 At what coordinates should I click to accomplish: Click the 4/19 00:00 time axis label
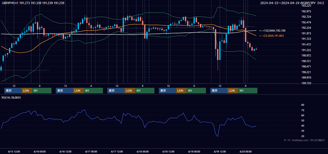pyautogui.click(x=194, y=151)
